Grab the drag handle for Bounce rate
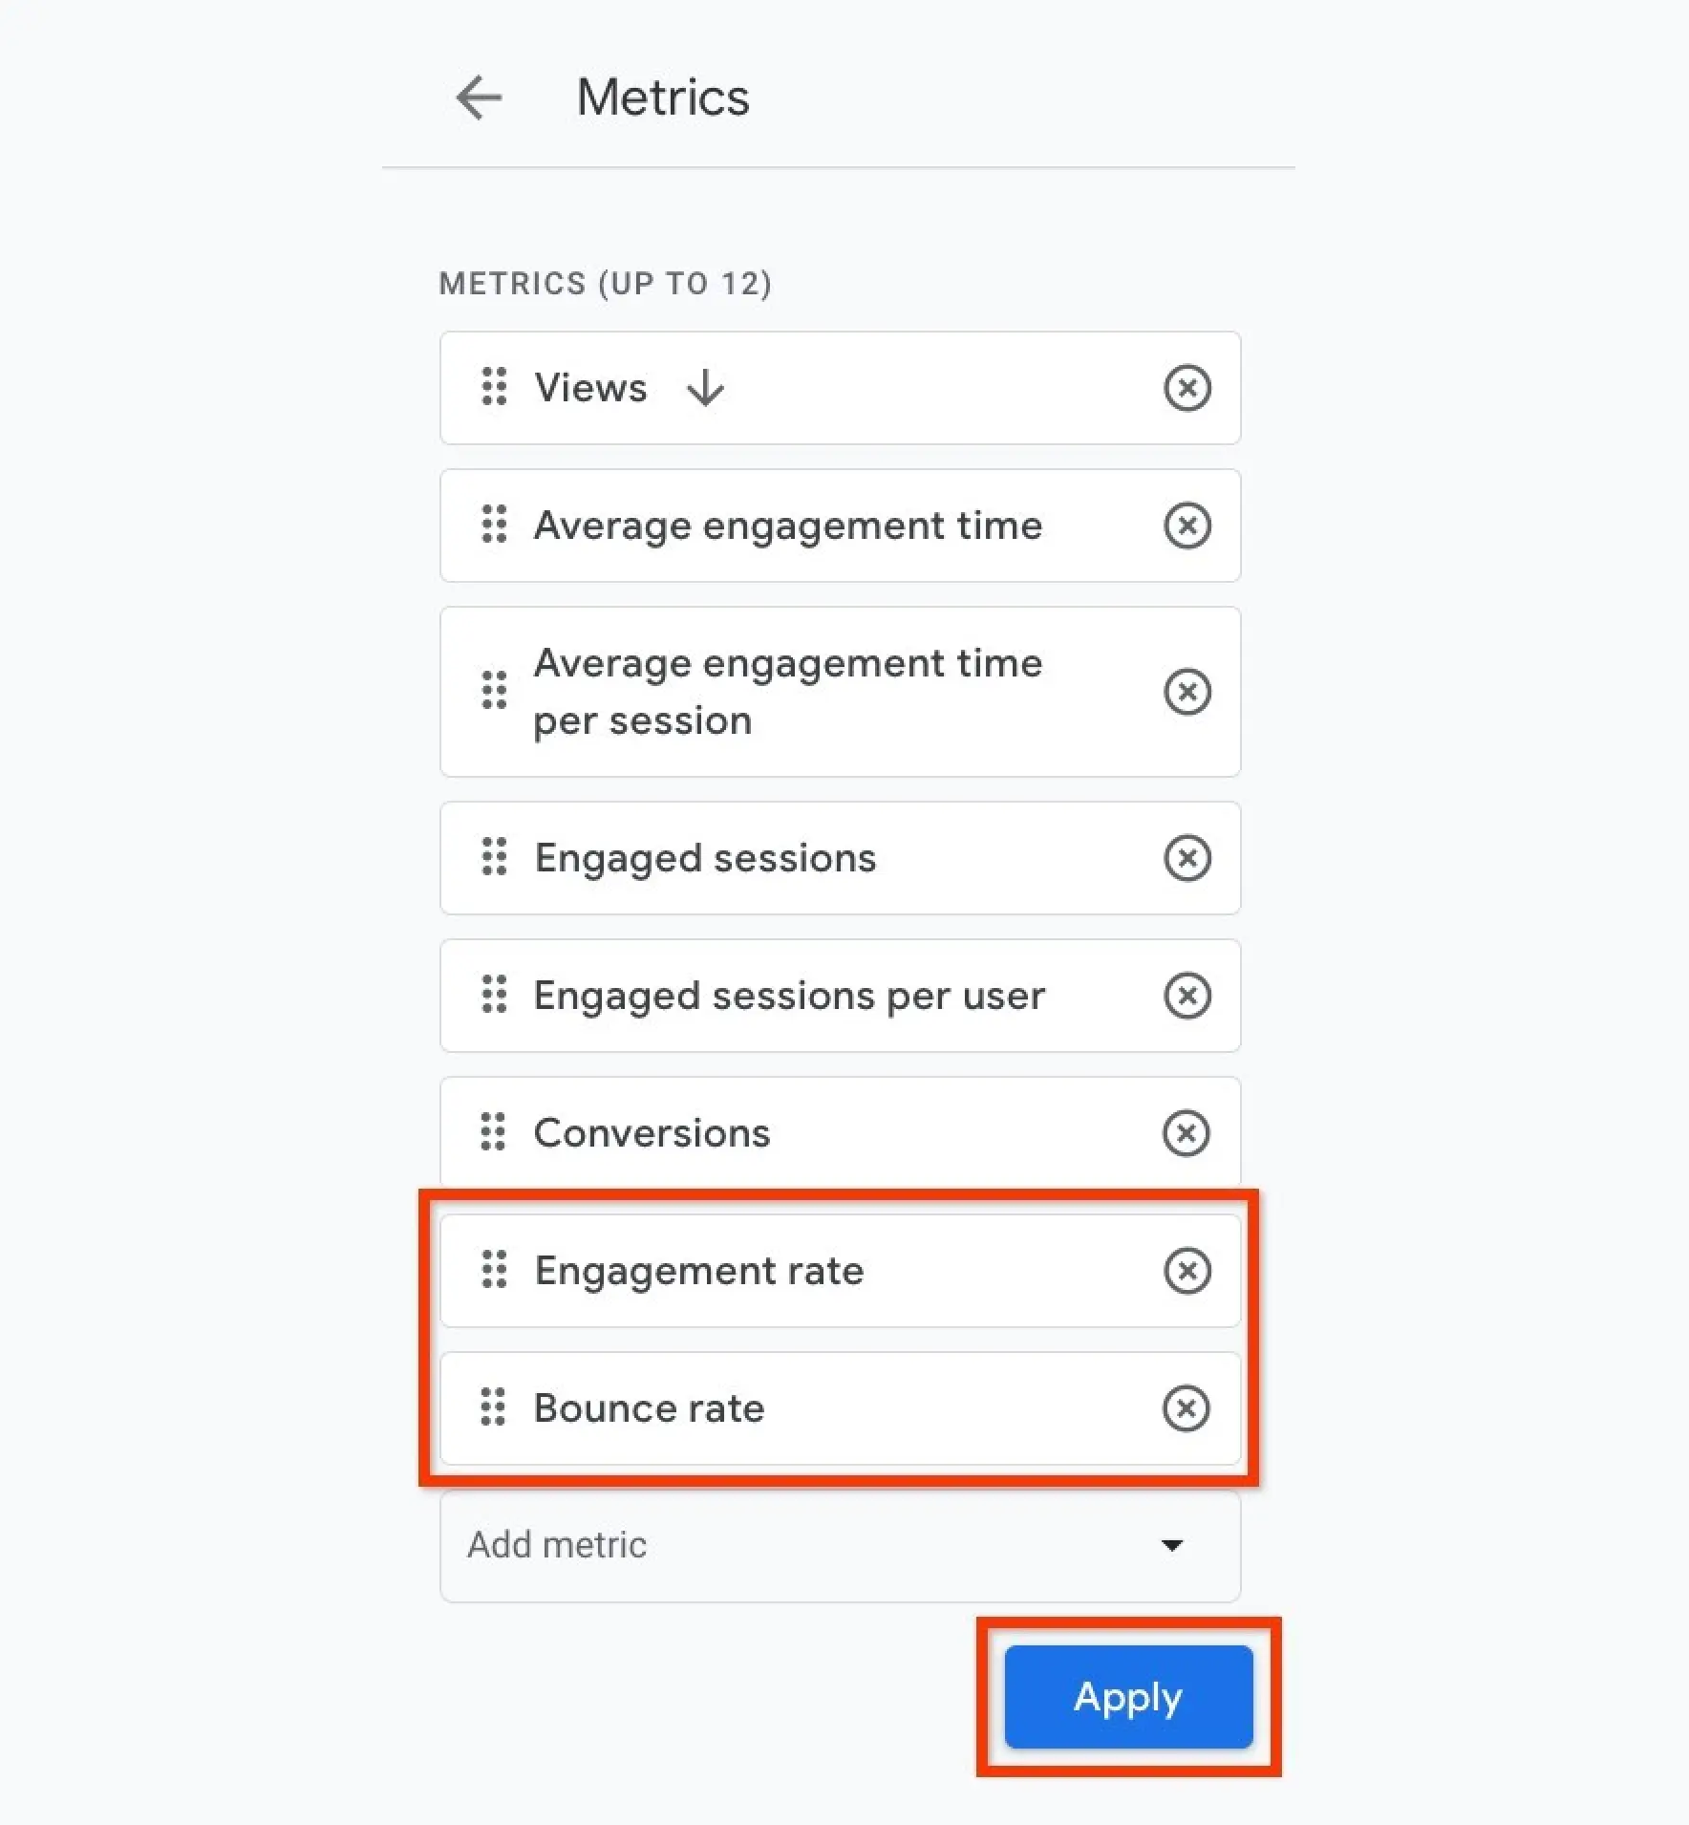The width and height of the screenshot is (1689, 1825). [493, 1408]
